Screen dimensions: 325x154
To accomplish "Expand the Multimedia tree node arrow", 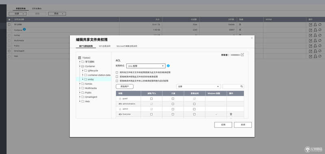I will point(80,88).
